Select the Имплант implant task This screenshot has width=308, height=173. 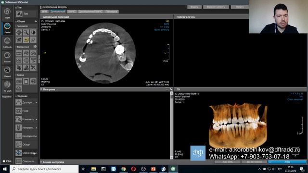tap(26, 128)
